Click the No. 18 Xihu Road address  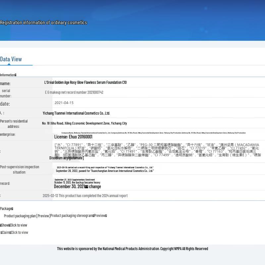click(84, 123)
